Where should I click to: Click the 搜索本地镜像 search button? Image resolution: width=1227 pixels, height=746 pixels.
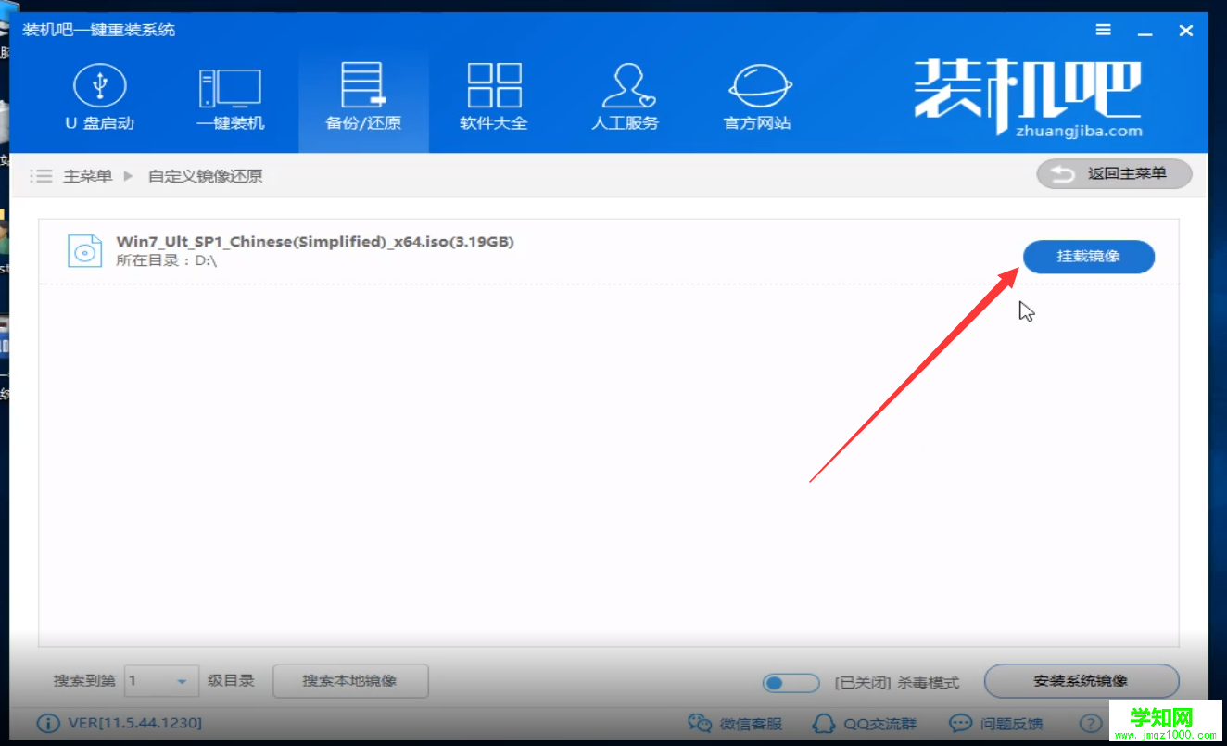(x=350, y=681)
